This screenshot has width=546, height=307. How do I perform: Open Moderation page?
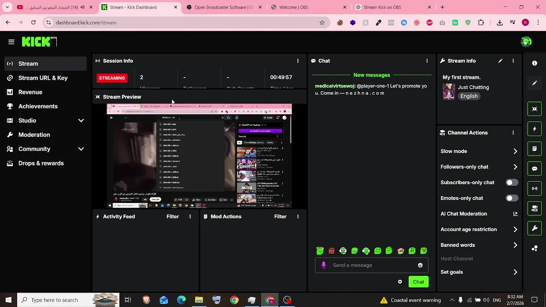[x=45, y=135]
